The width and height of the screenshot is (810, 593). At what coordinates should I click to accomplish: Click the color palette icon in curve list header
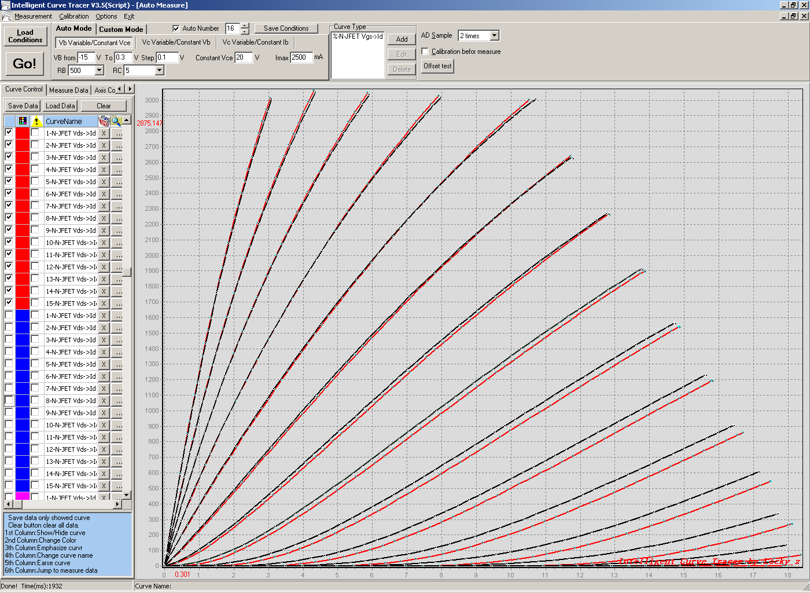[23, 121]
